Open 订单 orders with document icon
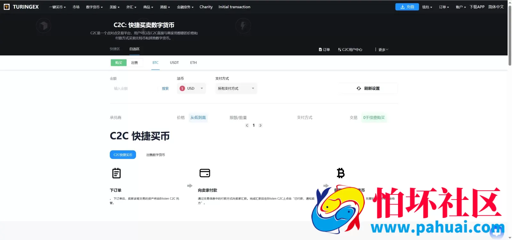 coord(324,50)
